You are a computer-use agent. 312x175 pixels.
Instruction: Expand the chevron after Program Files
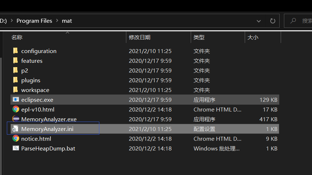click(x=57, y=21)
